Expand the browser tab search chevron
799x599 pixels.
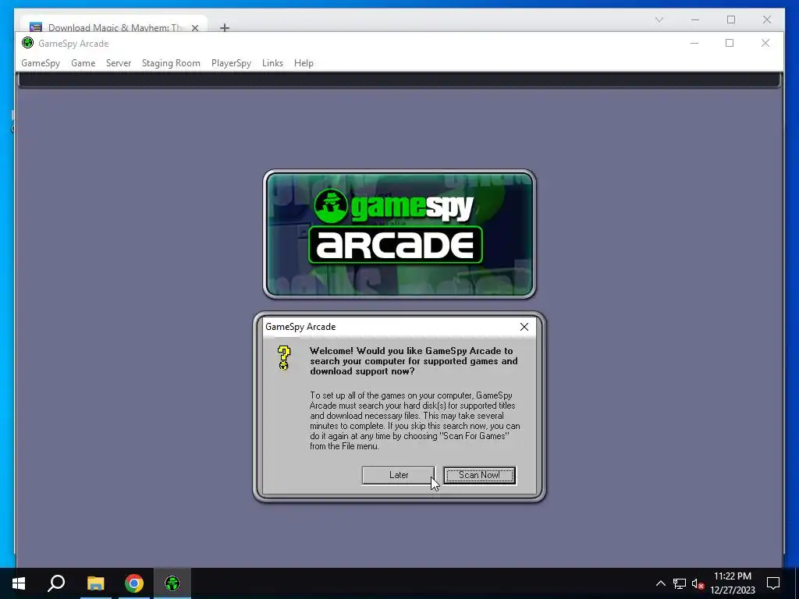659,19
